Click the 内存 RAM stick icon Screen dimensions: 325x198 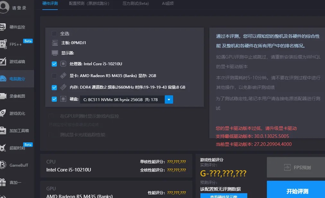[63, 87]
